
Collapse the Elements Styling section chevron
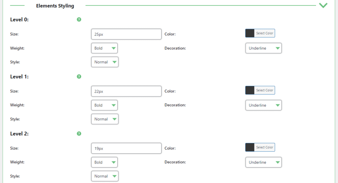click(323, 5)
